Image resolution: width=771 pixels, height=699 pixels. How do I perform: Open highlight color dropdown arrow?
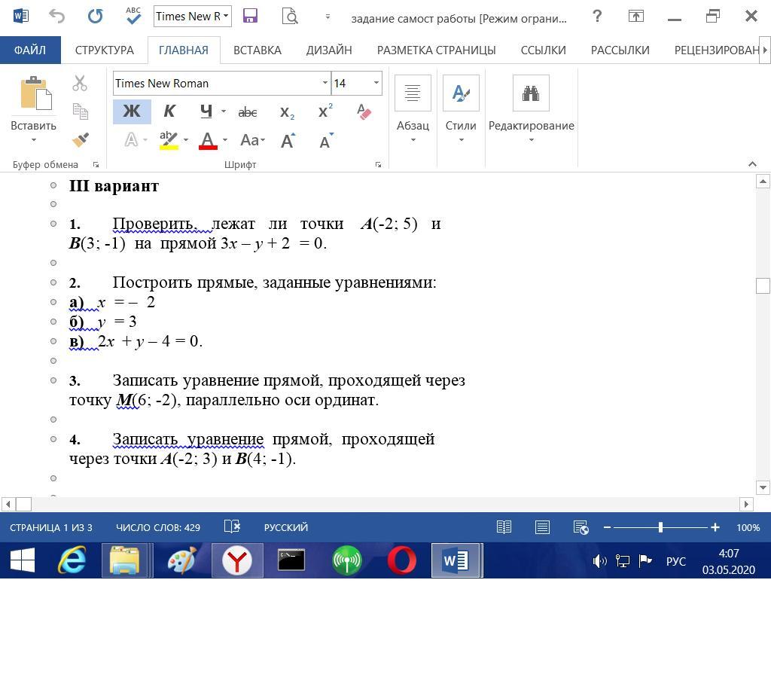[x=186, y=140]
